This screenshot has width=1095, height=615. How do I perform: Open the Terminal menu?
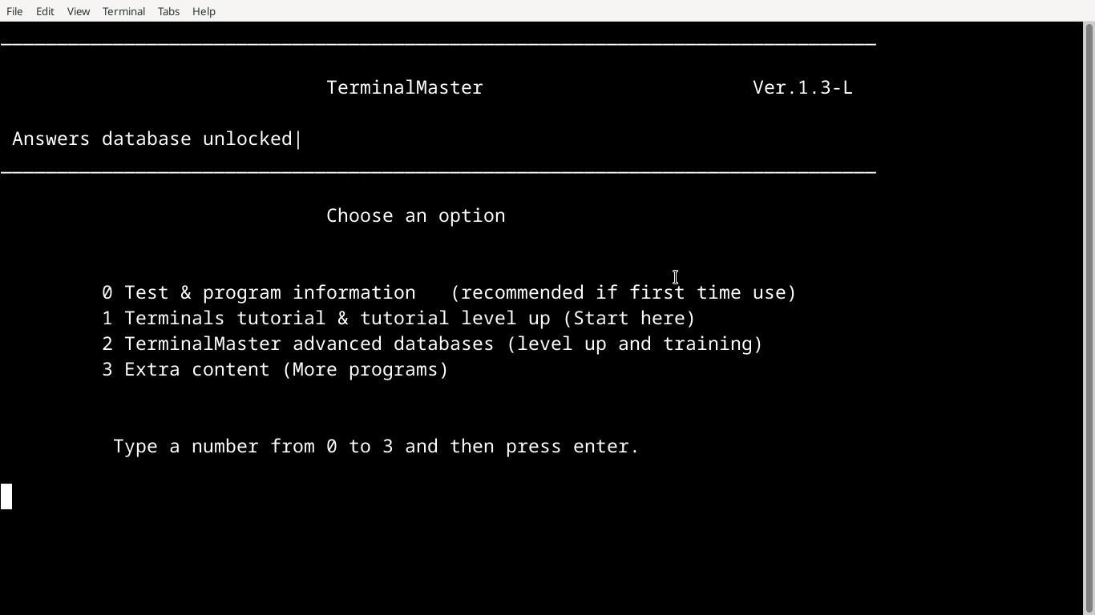coord(123,11)
